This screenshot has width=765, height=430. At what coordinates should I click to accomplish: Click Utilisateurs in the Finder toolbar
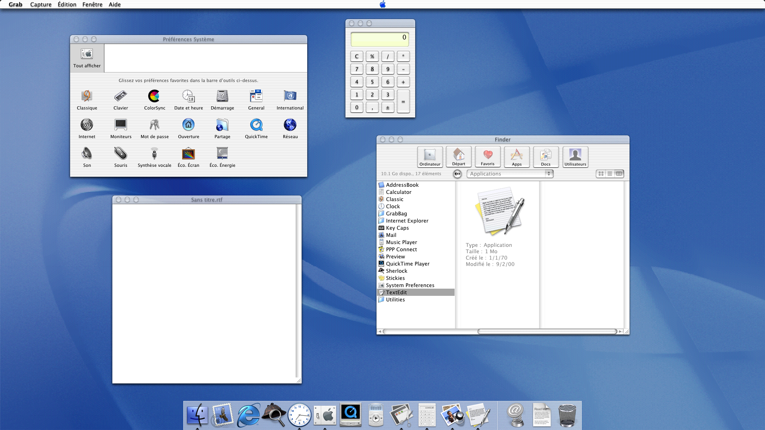pos(575,157)
